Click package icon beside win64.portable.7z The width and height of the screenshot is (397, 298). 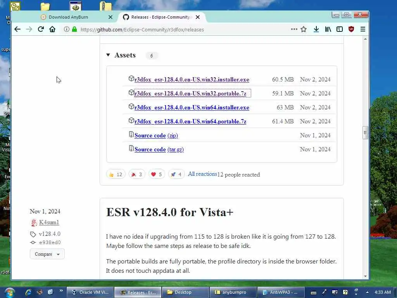[131, 120]
